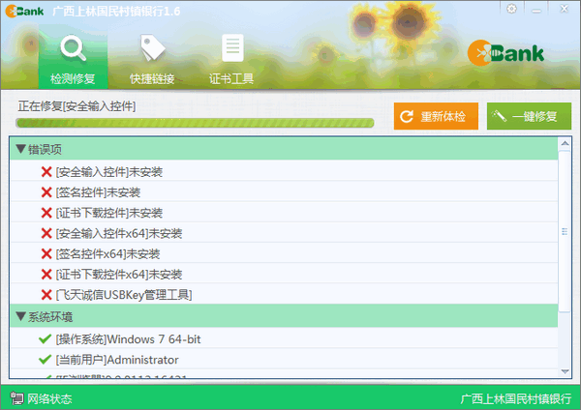Click the settings gear icon in title bar
581x410 pixels.
[x=511, y=9]
